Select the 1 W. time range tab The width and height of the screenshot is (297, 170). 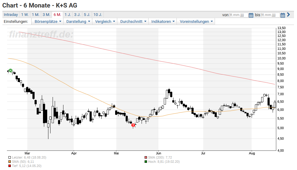point(25,15)
